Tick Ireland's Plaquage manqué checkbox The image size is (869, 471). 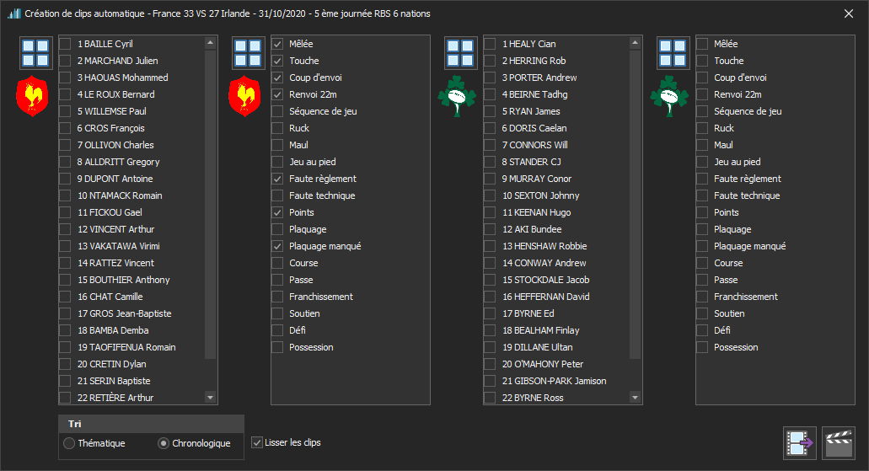coord(702,246)
